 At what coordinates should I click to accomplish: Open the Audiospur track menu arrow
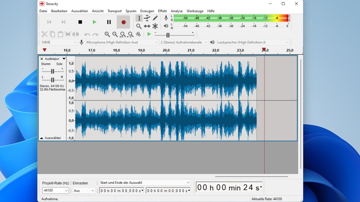64,59
